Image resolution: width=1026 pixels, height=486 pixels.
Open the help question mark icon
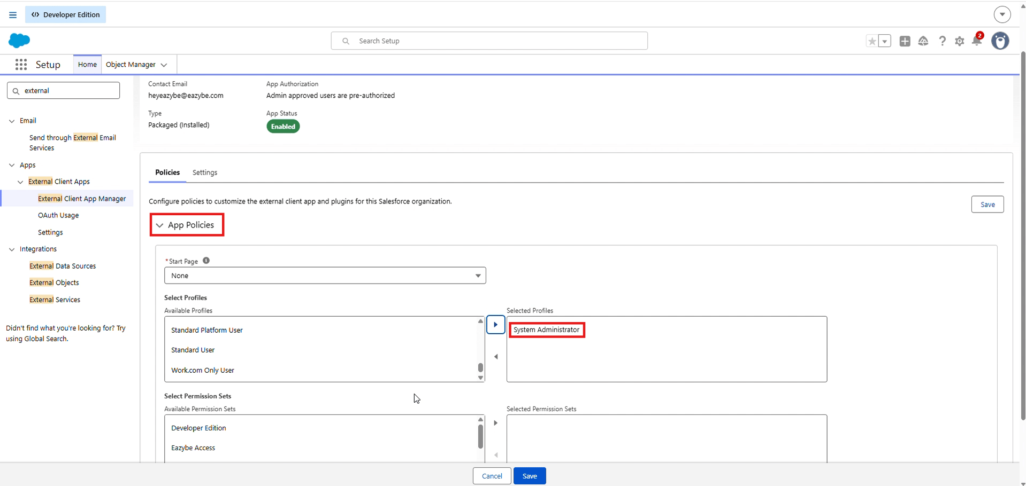[942, 41]
